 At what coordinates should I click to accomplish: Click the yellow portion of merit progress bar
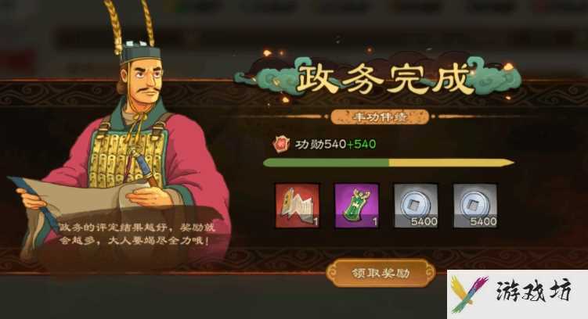point(451,163)
